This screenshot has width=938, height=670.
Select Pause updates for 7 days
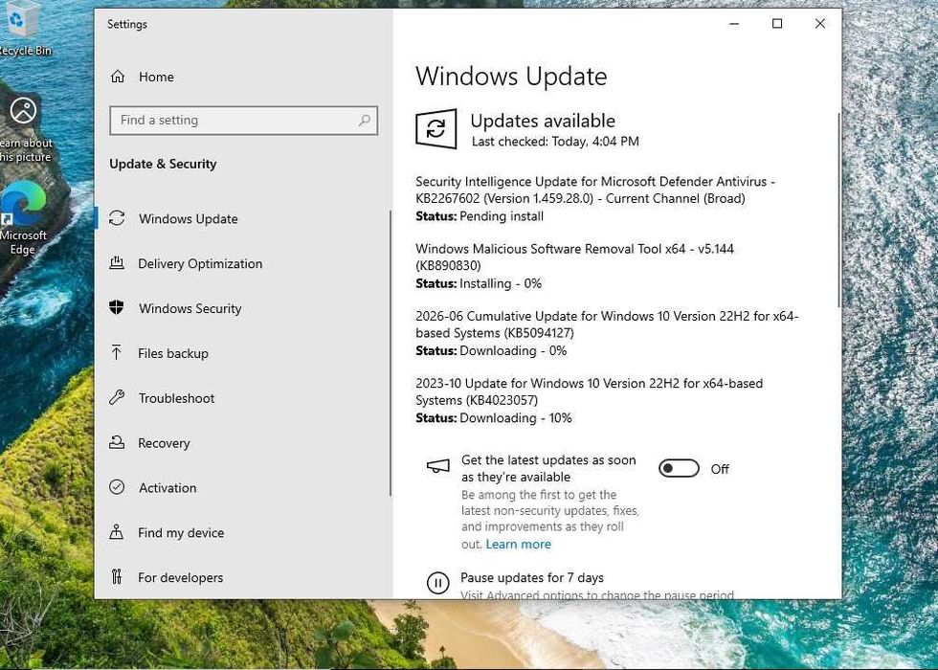click(532, 578)
